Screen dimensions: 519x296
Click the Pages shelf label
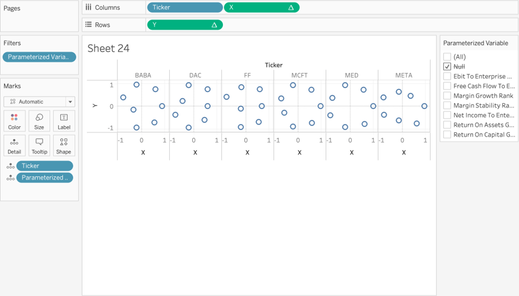pyautogui.click(x=12, y=9)
